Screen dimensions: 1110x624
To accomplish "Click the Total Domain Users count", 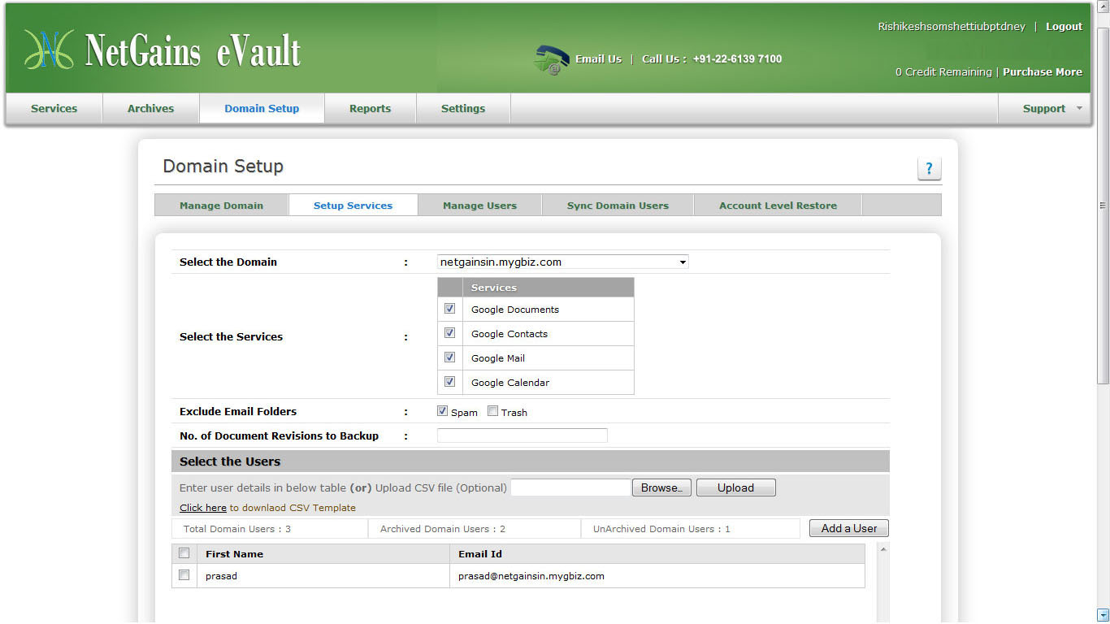I will click(x=237, y=529).
